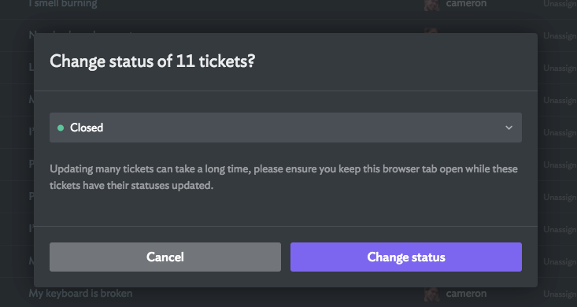Image resolution: width=577 pixels, height=307 pixels.
Task: Click Unassigned in the row beside the dialog's top edge
Action: 560,35
